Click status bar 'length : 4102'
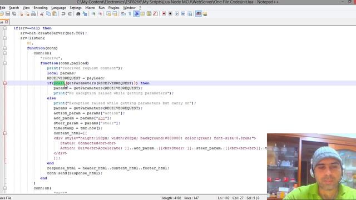 (x=171, y=198)
